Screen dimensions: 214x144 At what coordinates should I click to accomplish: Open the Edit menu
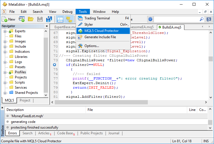(x=24, y=12)
